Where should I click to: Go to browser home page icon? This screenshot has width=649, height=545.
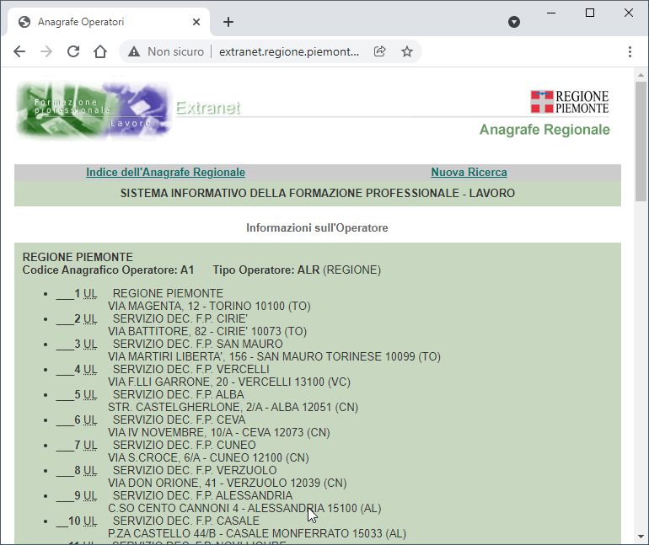(100, 51)
